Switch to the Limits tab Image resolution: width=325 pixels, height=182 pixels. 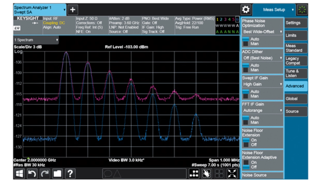[x=296, y=35]
